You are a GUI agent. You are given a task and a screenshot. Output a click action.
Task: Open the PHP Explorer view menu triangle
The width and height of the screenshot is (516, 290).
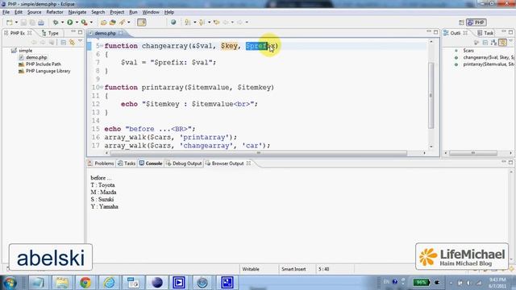pyautogui.click(x=80, y=41)
